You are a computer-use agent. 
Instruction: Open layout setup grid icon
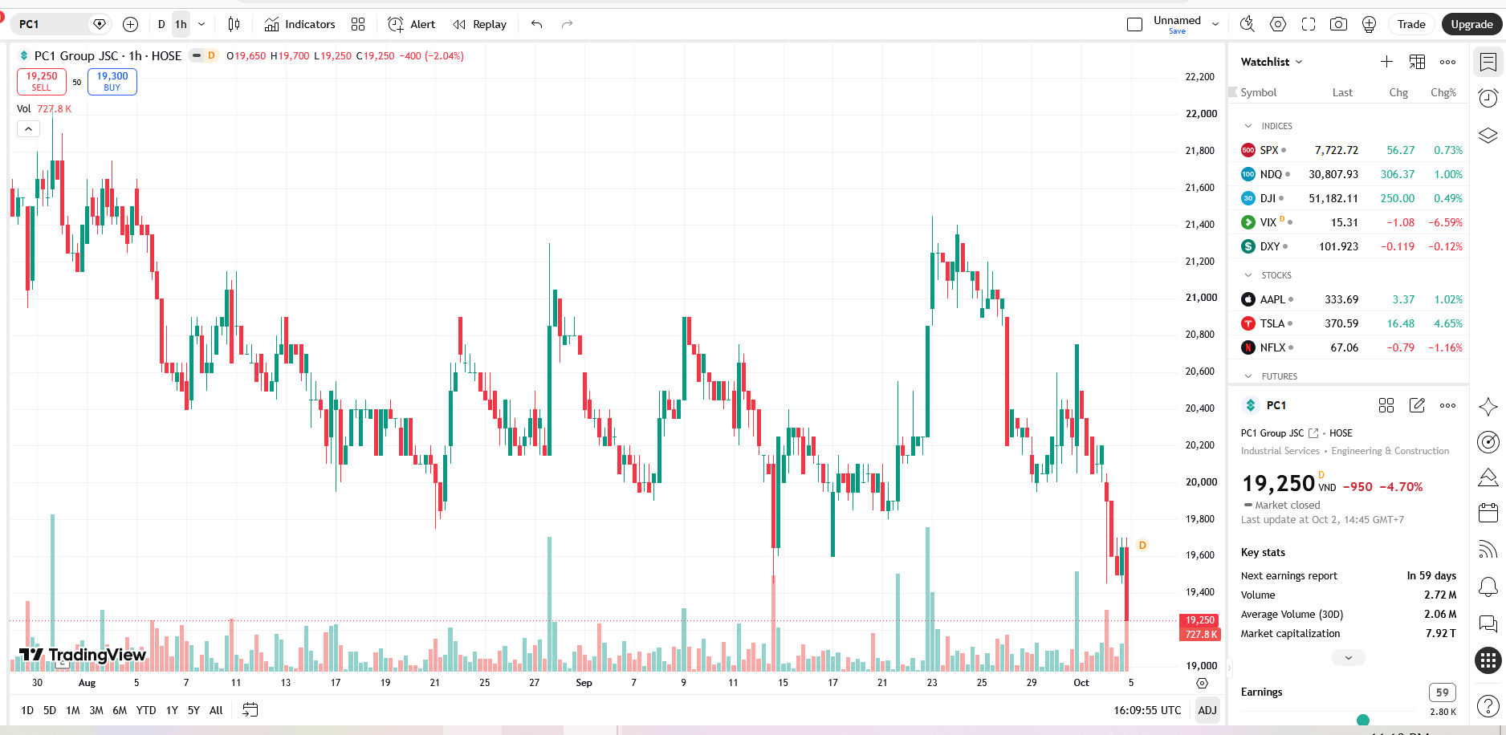coord(358,24)
